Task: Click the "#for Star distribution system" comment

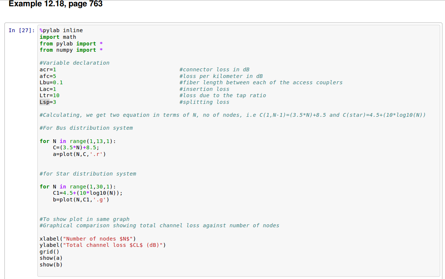Action: coord(88,174)
